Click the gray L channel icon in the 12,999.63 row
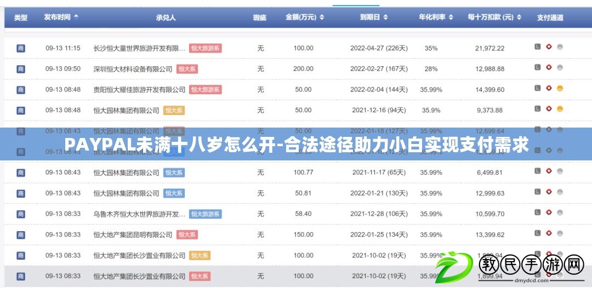 [x=538, y=192]
